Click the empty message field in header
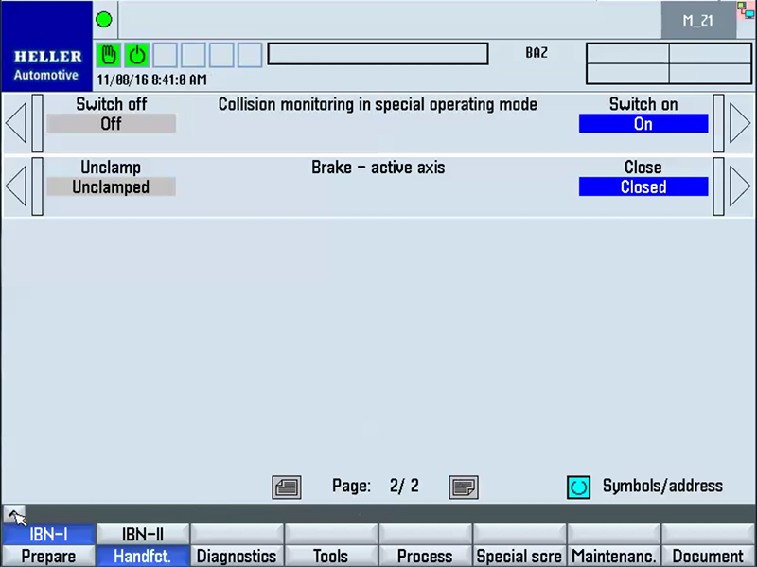 pos(378,54)
